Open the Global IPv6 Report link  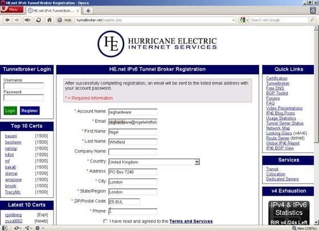pyautogui.click(x=283, y=143)
